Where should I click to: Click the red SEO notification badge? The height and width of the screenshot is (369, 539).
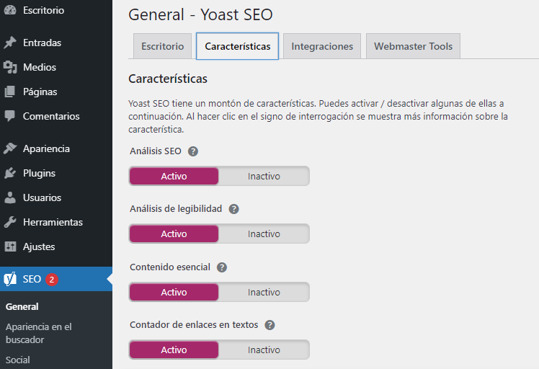[x=52, y=279]
